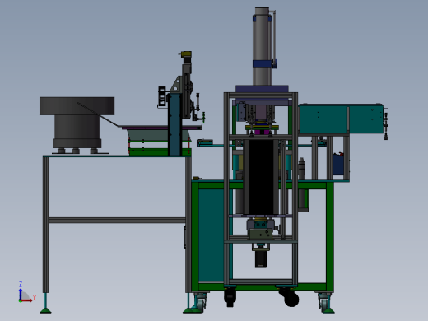Select the teal side panel of the green base
This screenshot has width=428, height=321.
(212, 235)
